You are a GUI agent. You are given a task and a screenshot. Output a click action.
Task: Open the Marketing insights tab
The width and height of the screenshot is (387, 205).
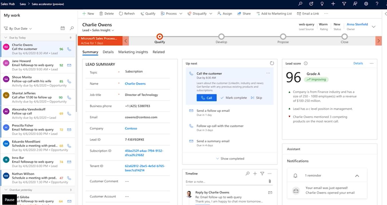pyautogui.click(x=133, y=52)
